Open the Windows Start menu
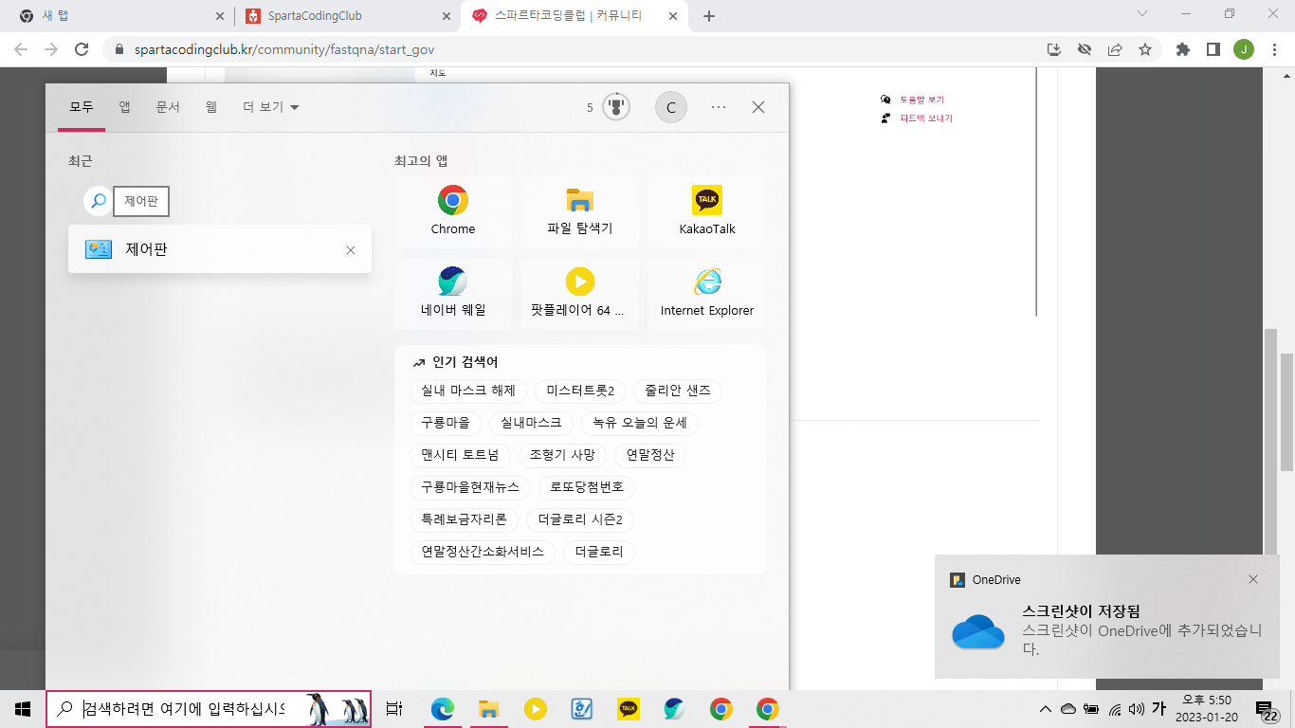1295x728 pixels. coord(23,709)
